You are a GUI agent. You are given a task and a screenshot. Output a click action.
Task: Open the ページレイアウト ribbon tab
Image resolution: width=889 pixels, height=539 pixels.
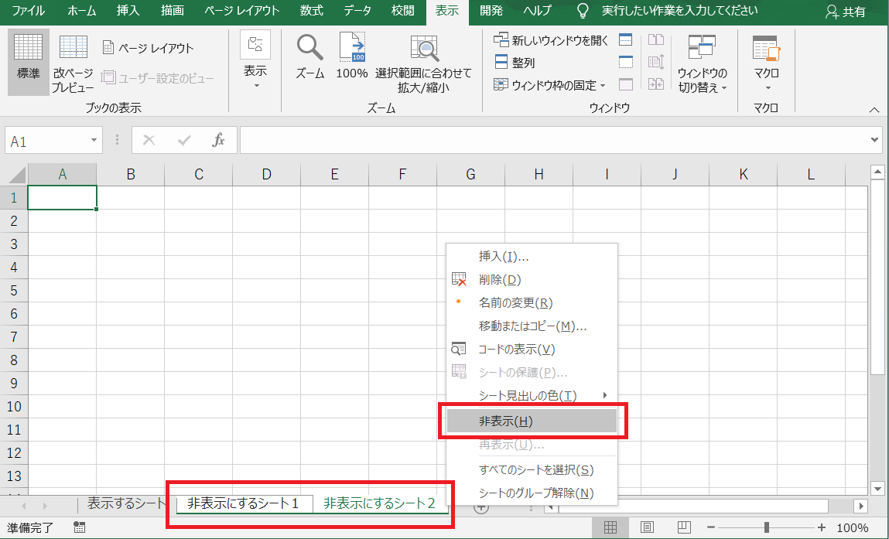tap(242, 11)
